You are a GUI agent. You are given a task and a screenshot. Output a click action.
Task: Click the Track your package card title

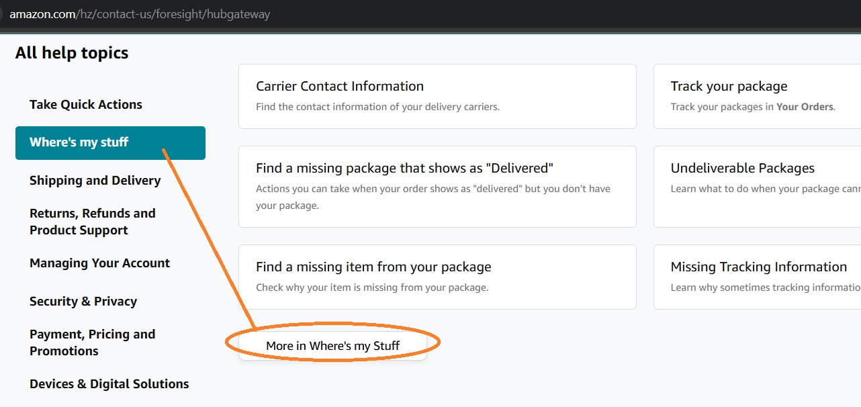tap(729, 87)
